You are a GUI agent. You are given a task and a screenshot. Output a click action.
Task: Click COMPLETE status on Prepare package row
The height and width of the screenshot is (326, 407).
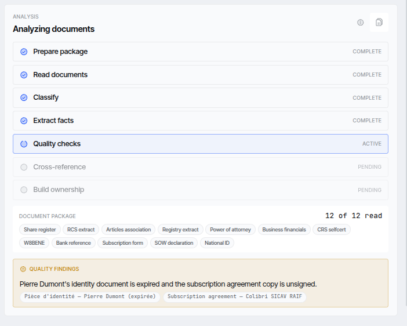[367, 52]
